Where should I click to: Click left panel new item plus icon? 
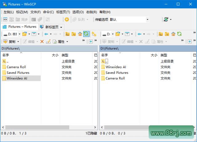pyautogui.click(x=90, y=42)
